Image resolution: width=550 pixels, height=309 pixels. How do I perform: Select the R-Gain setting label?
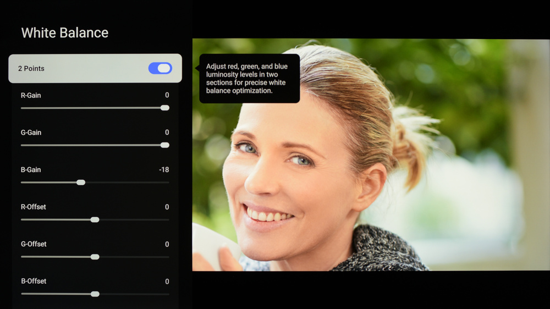coord(31,96)
